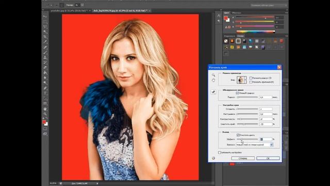Select the Rectangular Marquee tool

pos(45,22)
